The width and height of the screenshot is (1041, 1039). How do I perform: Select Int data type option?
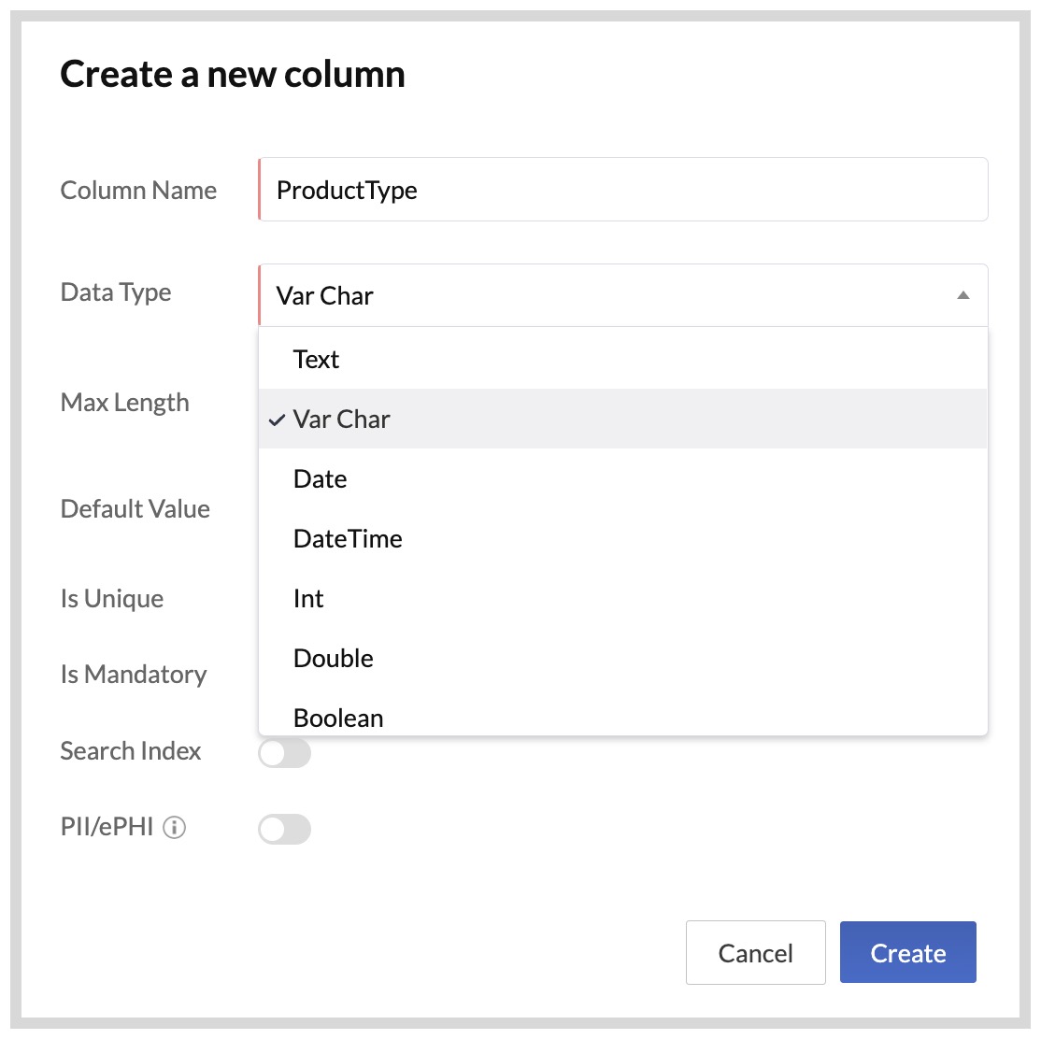pyautogui.click(x=308, y=598)
